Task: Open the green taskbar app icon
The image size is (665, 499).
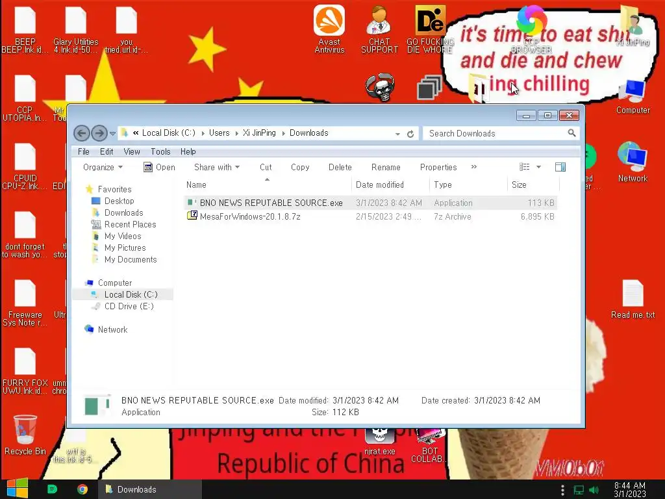Action: coord(52,489)
